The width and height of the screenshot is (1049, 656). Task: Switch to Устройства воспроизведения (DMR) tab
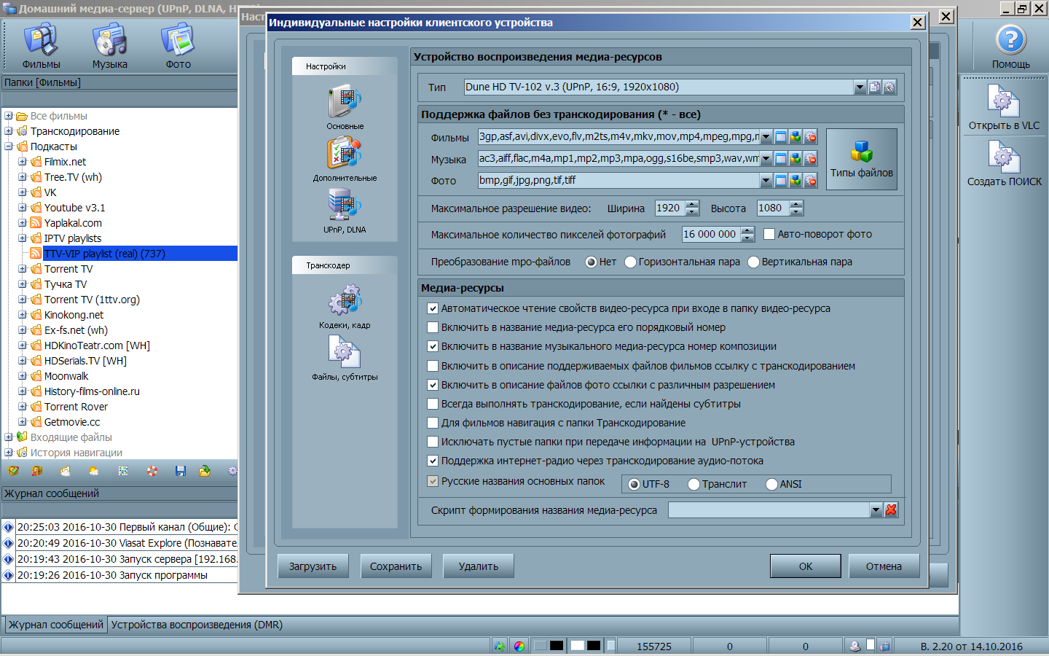(197, 625)
